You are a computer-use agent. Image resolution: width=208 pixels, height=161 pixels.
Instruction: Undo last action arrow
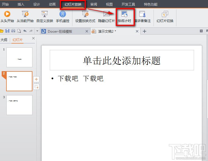point(25,31)
